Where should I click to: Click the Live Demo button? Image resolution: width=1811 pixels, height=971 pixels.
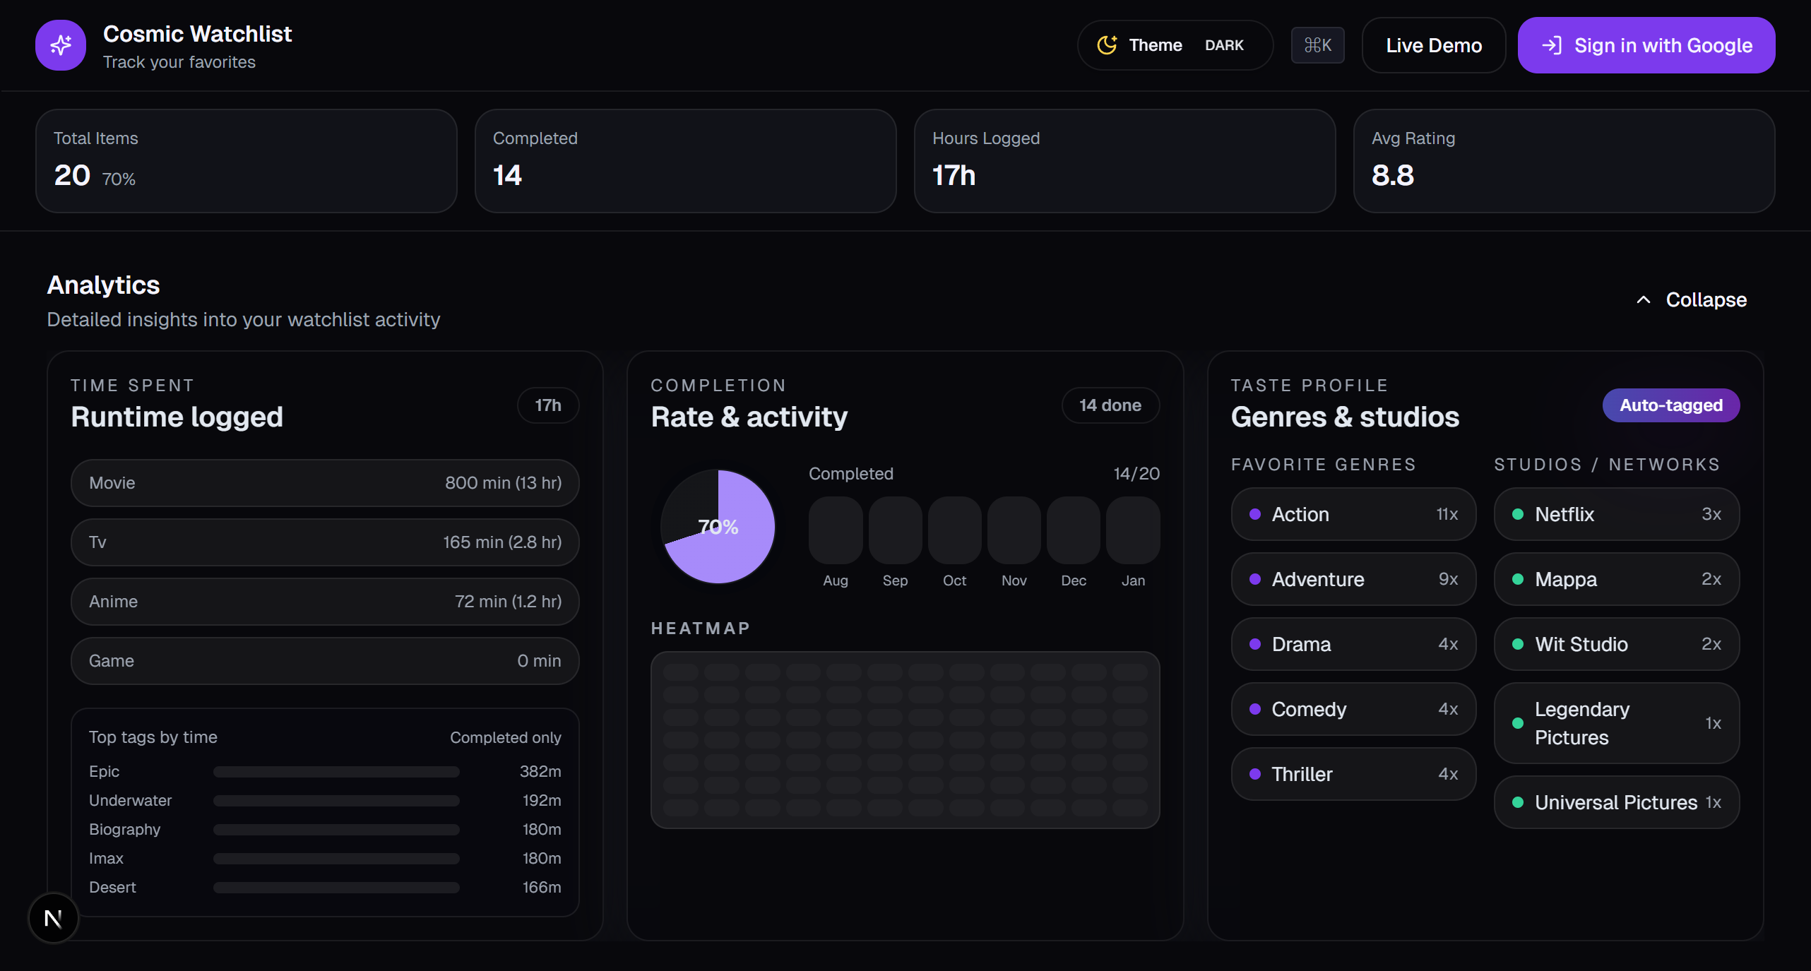pyautogui.click(x=1434, y=44)
